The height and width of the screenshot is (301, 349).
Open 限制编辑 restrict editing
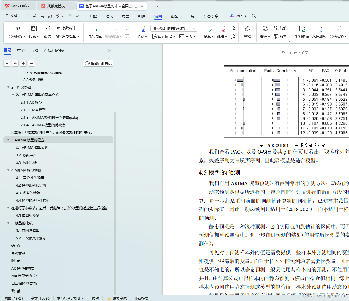coord(302,32)
